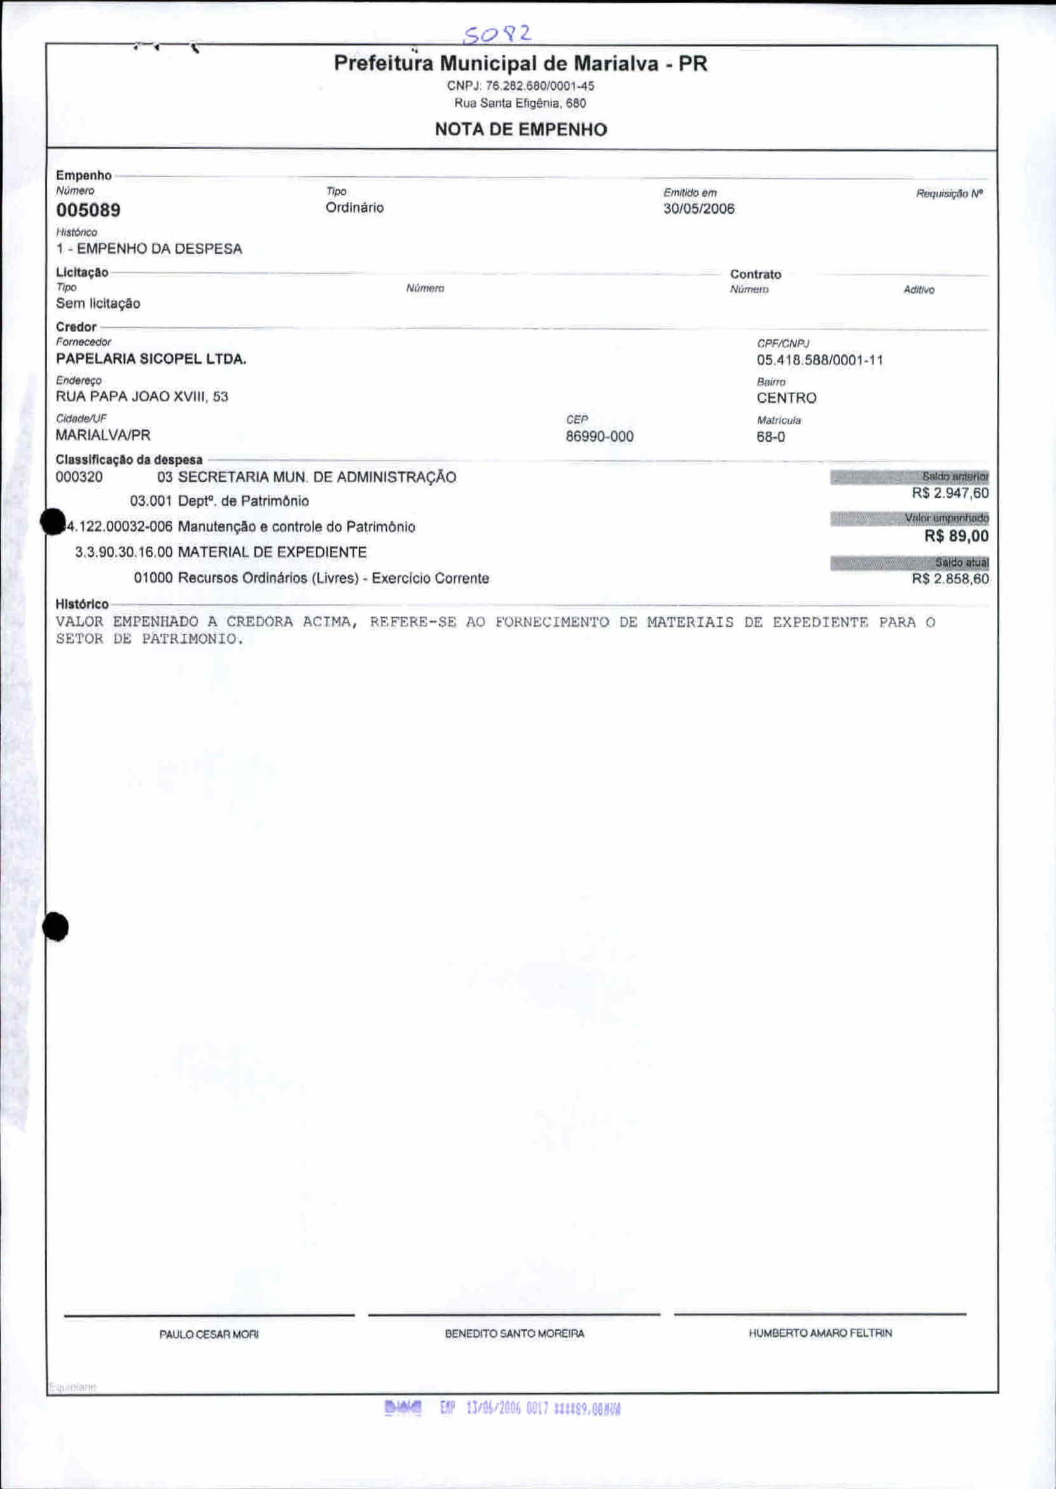The image size is (1056, 1489).
Task: Click the "Aditivo" label
Action: tap(919, 290)
